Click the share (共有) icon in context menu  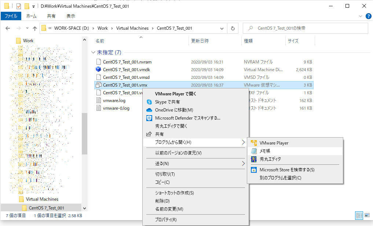point(149,134)
